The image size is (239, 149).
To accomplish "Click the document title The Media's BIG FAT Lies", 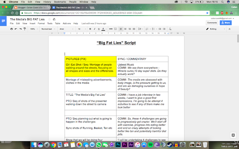I will point(27,19).
